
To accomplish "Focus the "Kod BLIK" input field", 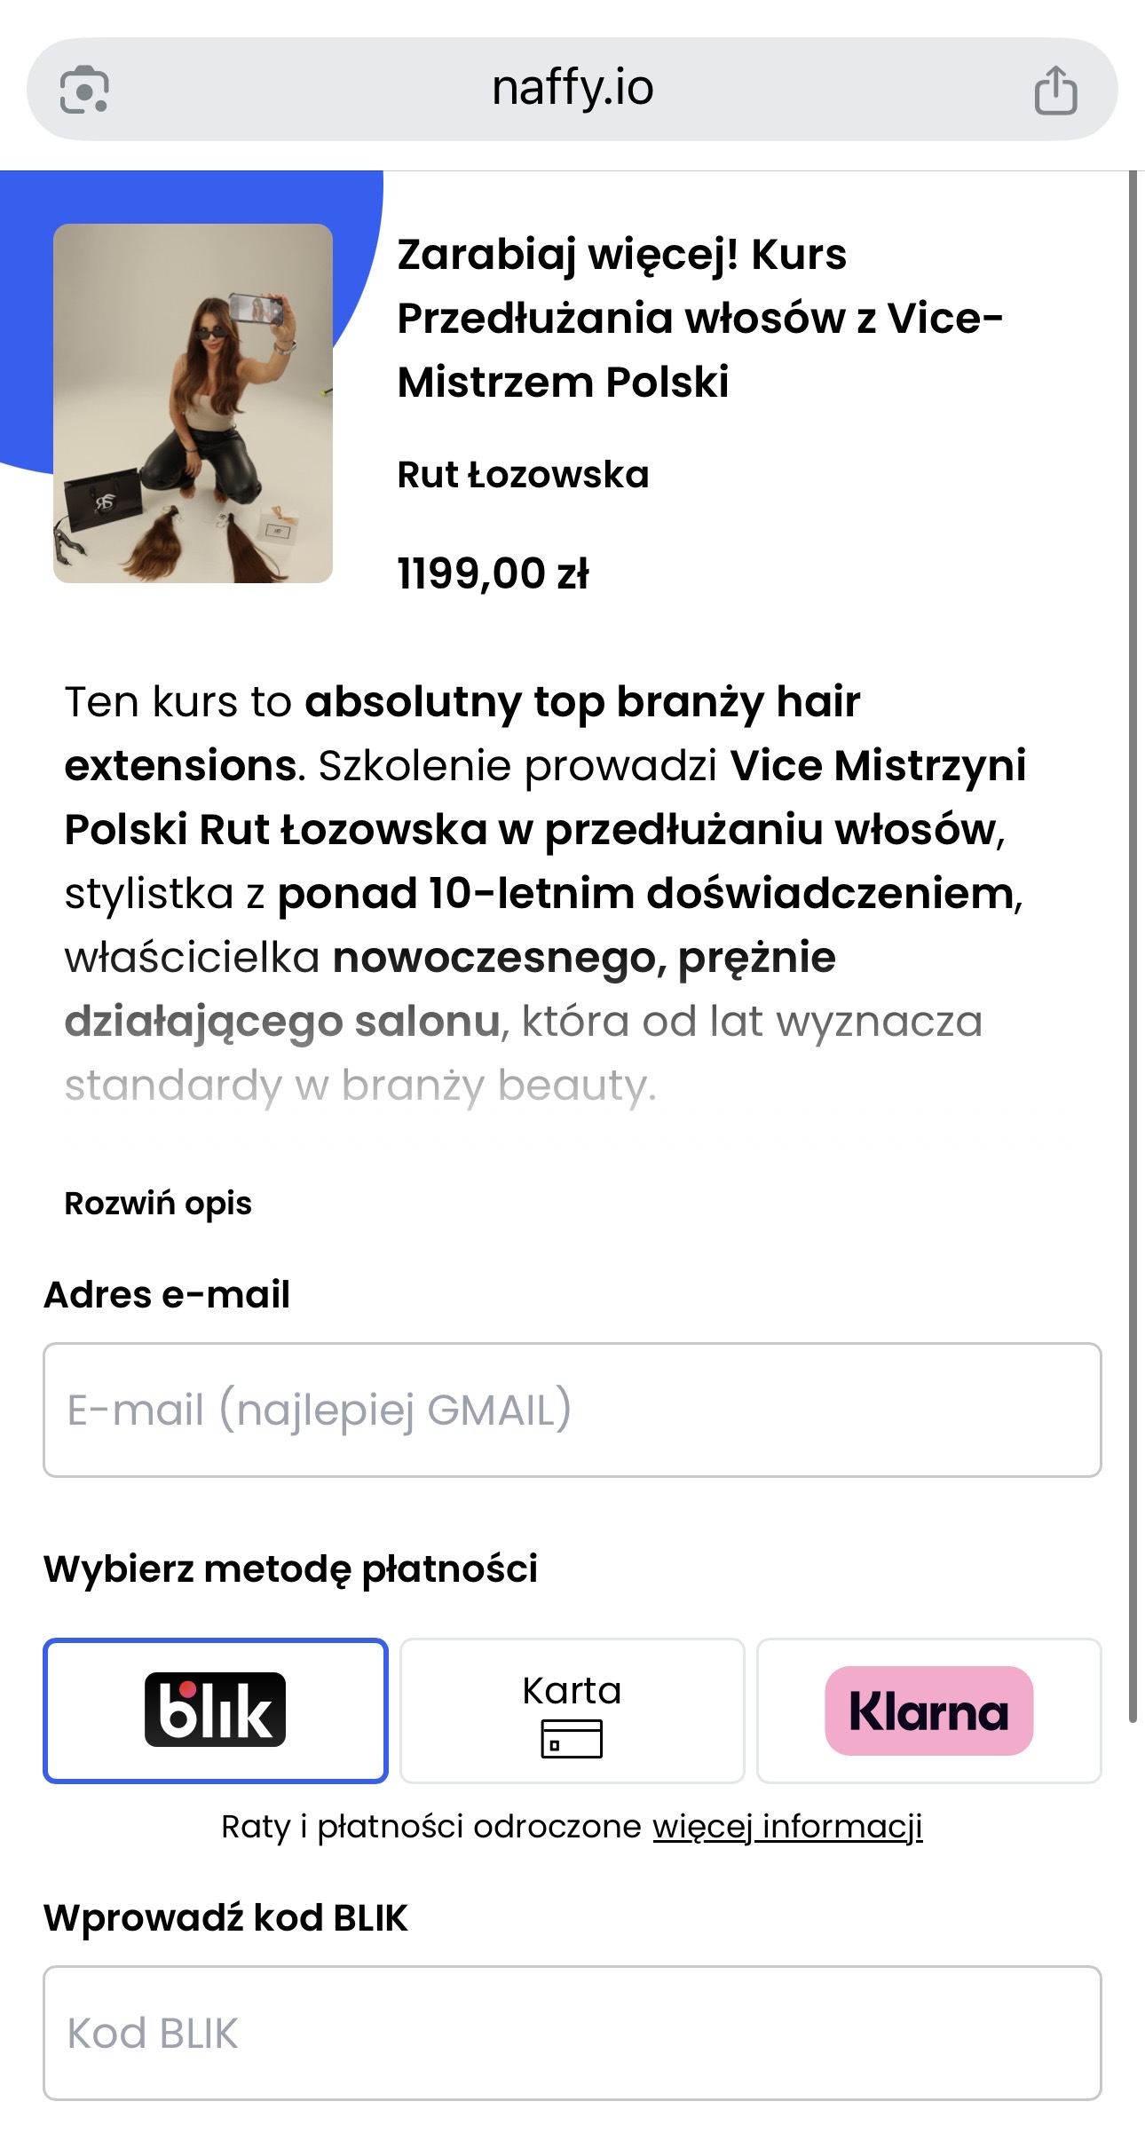I will [572, 2033].
